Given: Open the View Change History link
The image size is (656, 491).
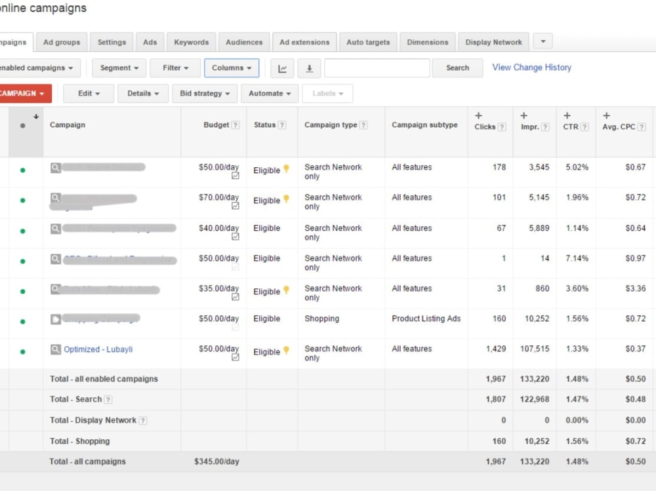Looking at the screenshot, I should (531, 68).
